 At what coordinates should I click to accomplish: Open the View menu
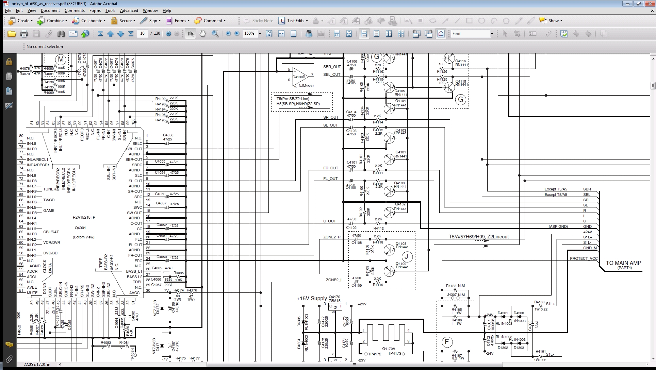(32, 11)
